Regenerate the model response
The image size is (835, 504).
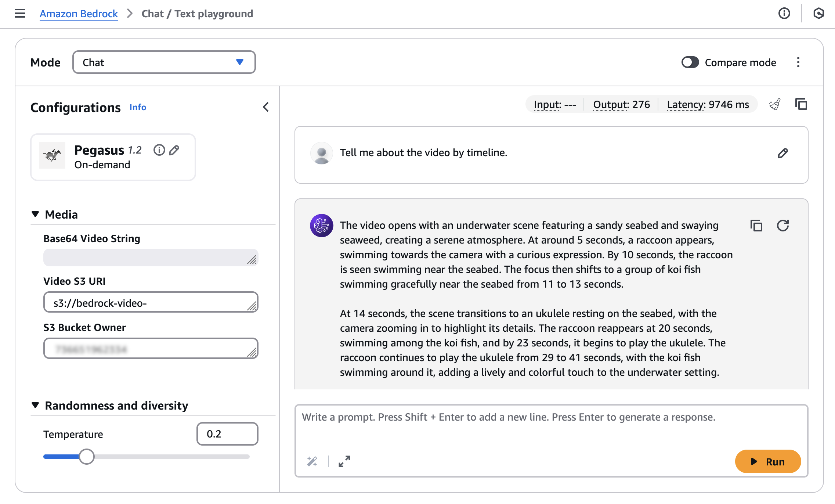[782, 225]
